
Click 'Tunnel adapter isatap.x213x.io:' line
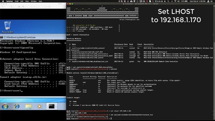(x=23, y=77)
